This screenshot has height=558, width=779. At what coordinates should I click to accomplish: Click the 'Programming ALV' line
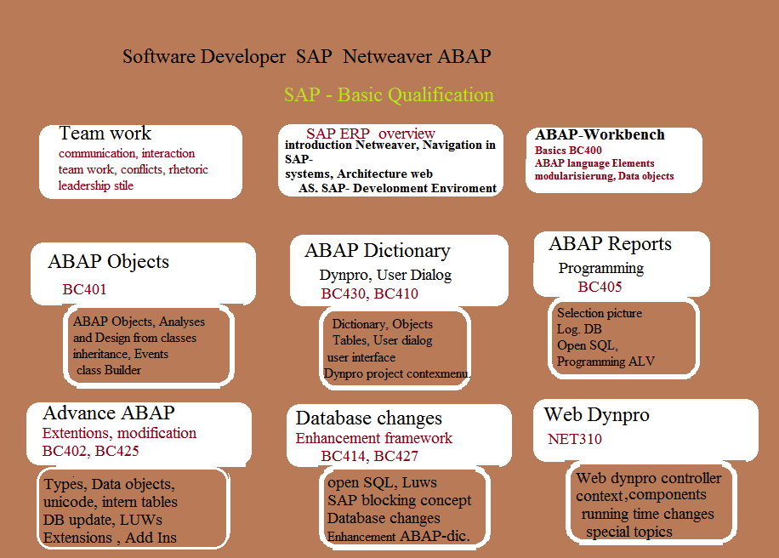[x=606, y=362]
